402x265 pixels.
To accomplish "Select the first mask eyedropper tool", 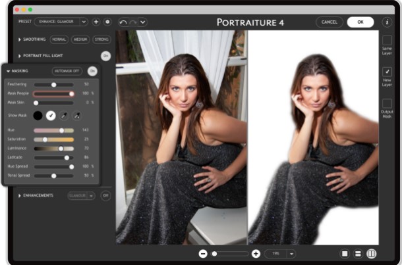I will (64, 116).
